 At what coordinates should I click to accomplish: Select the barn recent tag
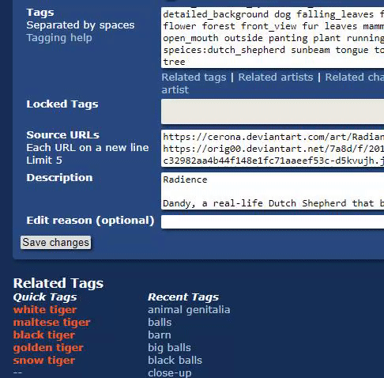[x=160, y=335]
